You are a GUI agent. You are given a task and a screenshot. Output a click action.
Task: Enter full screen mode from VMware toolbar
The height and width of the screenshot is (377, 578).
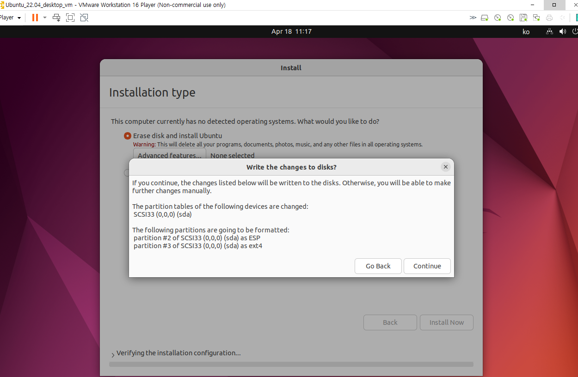click(x=70, y=18)
